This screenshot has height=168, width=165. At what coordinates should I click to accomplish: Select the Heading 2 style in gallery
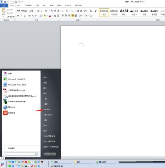[134, 12]
